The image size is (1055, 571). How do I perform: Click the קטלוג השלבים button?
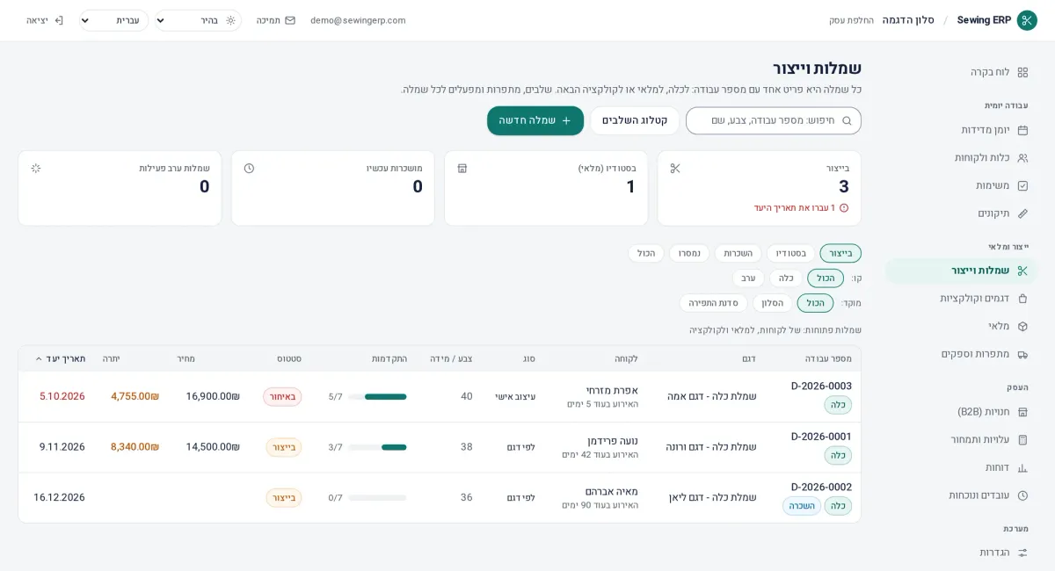click(635, 120)
